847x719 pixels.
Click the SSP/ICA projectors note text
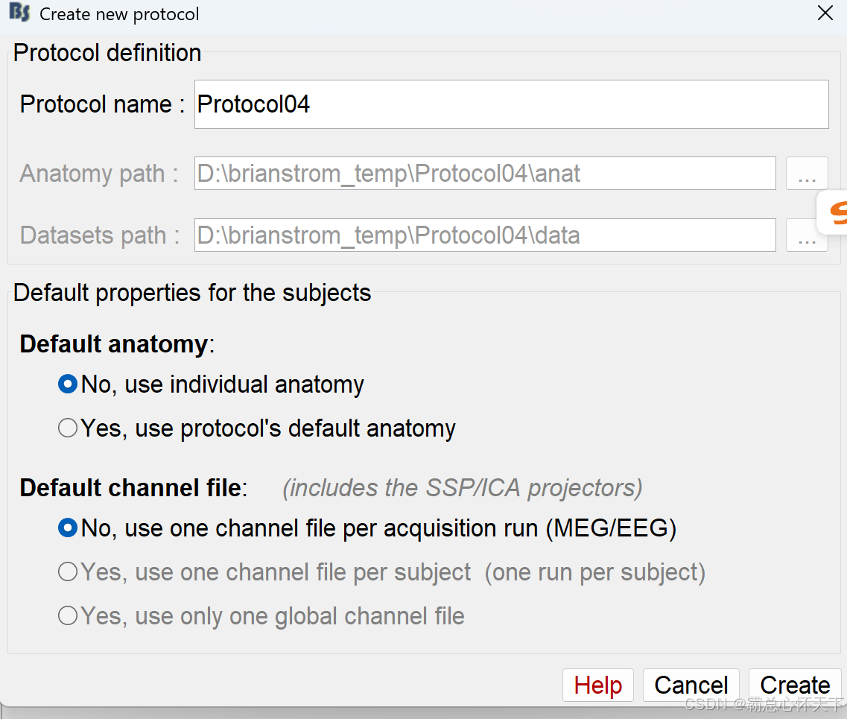point(462,488)
